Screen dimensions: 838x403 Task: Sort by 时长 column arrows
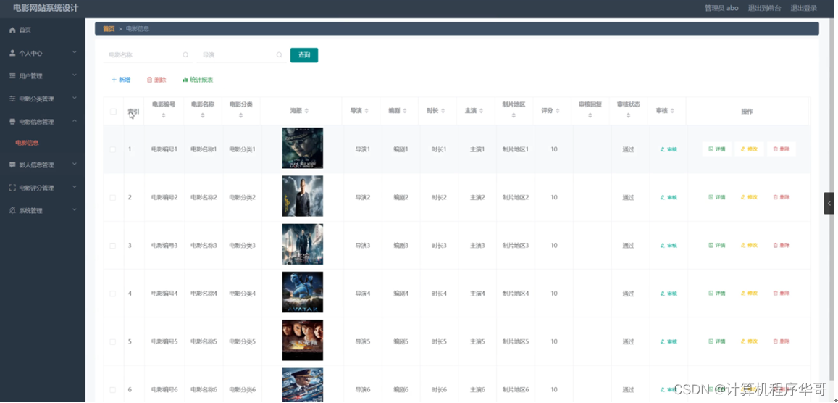(443, 111)
